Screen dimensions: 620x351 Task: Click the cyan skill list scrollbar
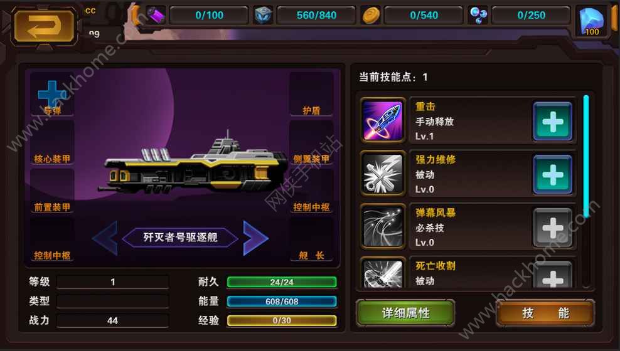tap(586, 156)
